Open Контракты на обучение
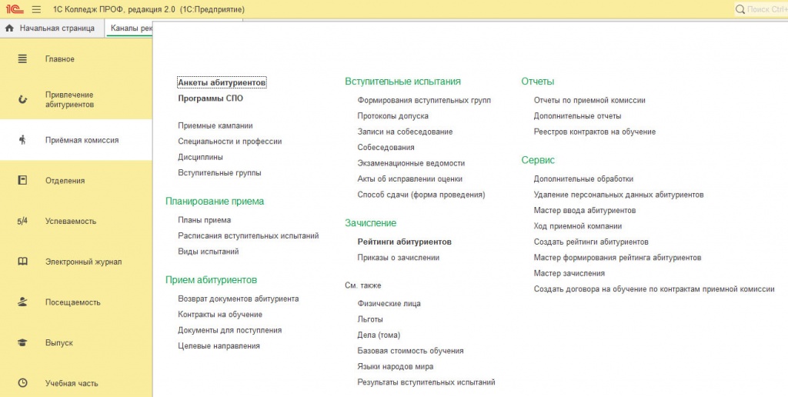Viewport: 788px width, 397px height. tap(219, 315)
